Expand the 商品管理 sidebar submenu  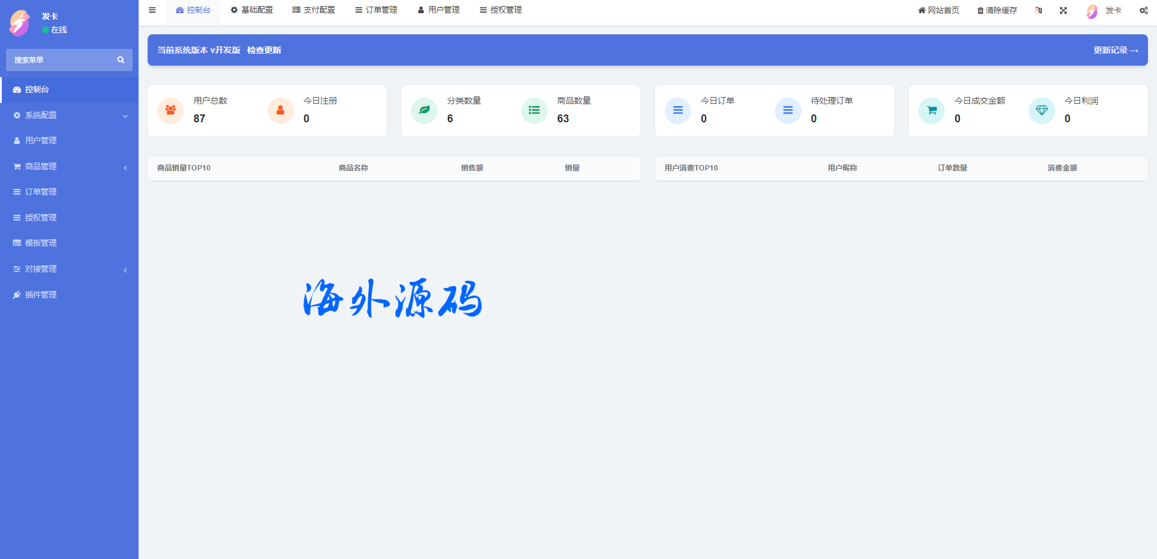coord(69,166)
